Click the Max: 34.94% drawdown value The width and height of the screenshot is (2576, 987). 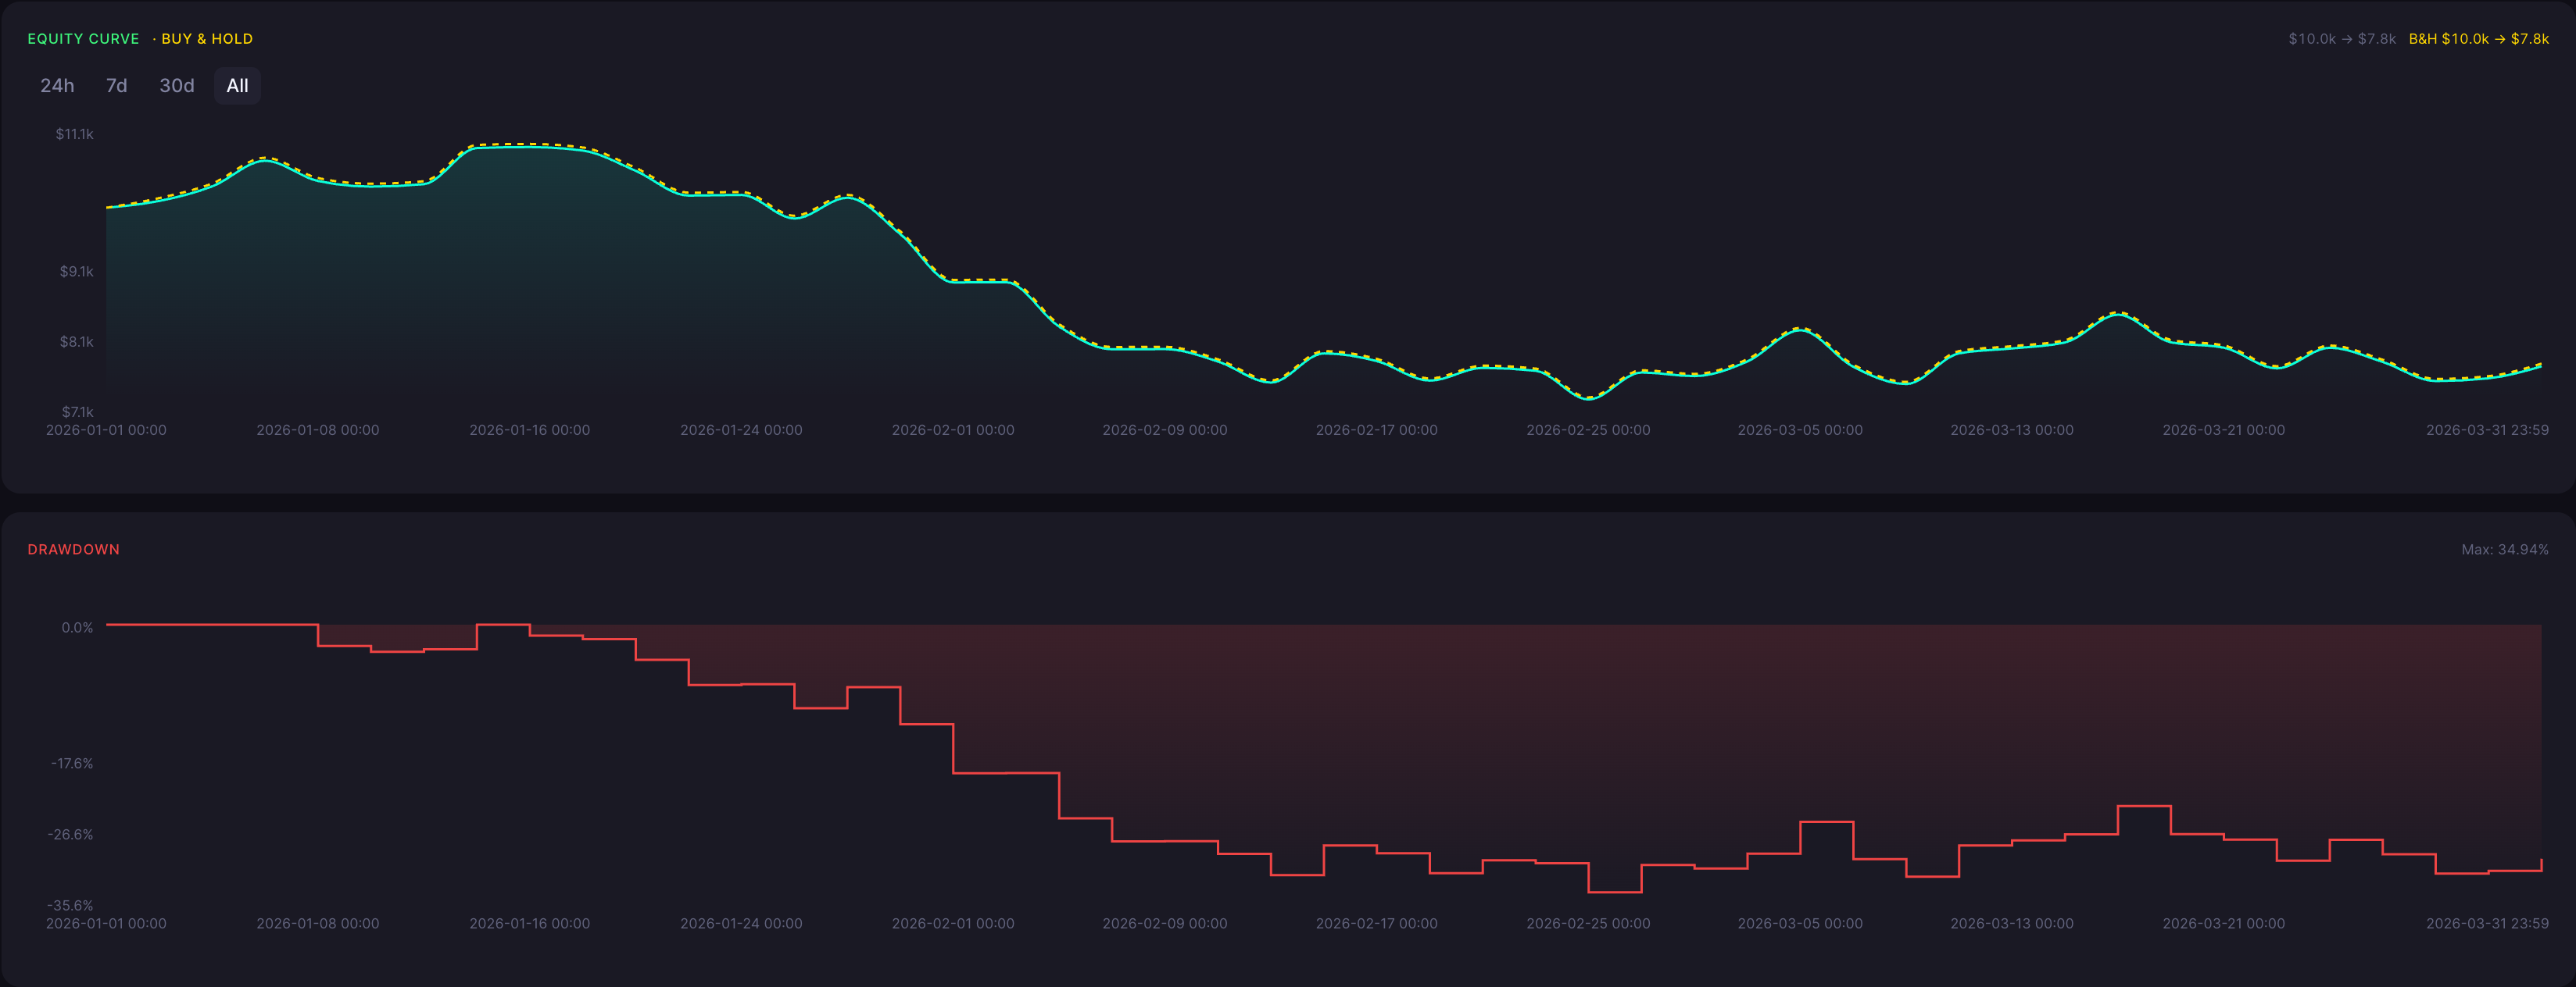(2504, 550)
